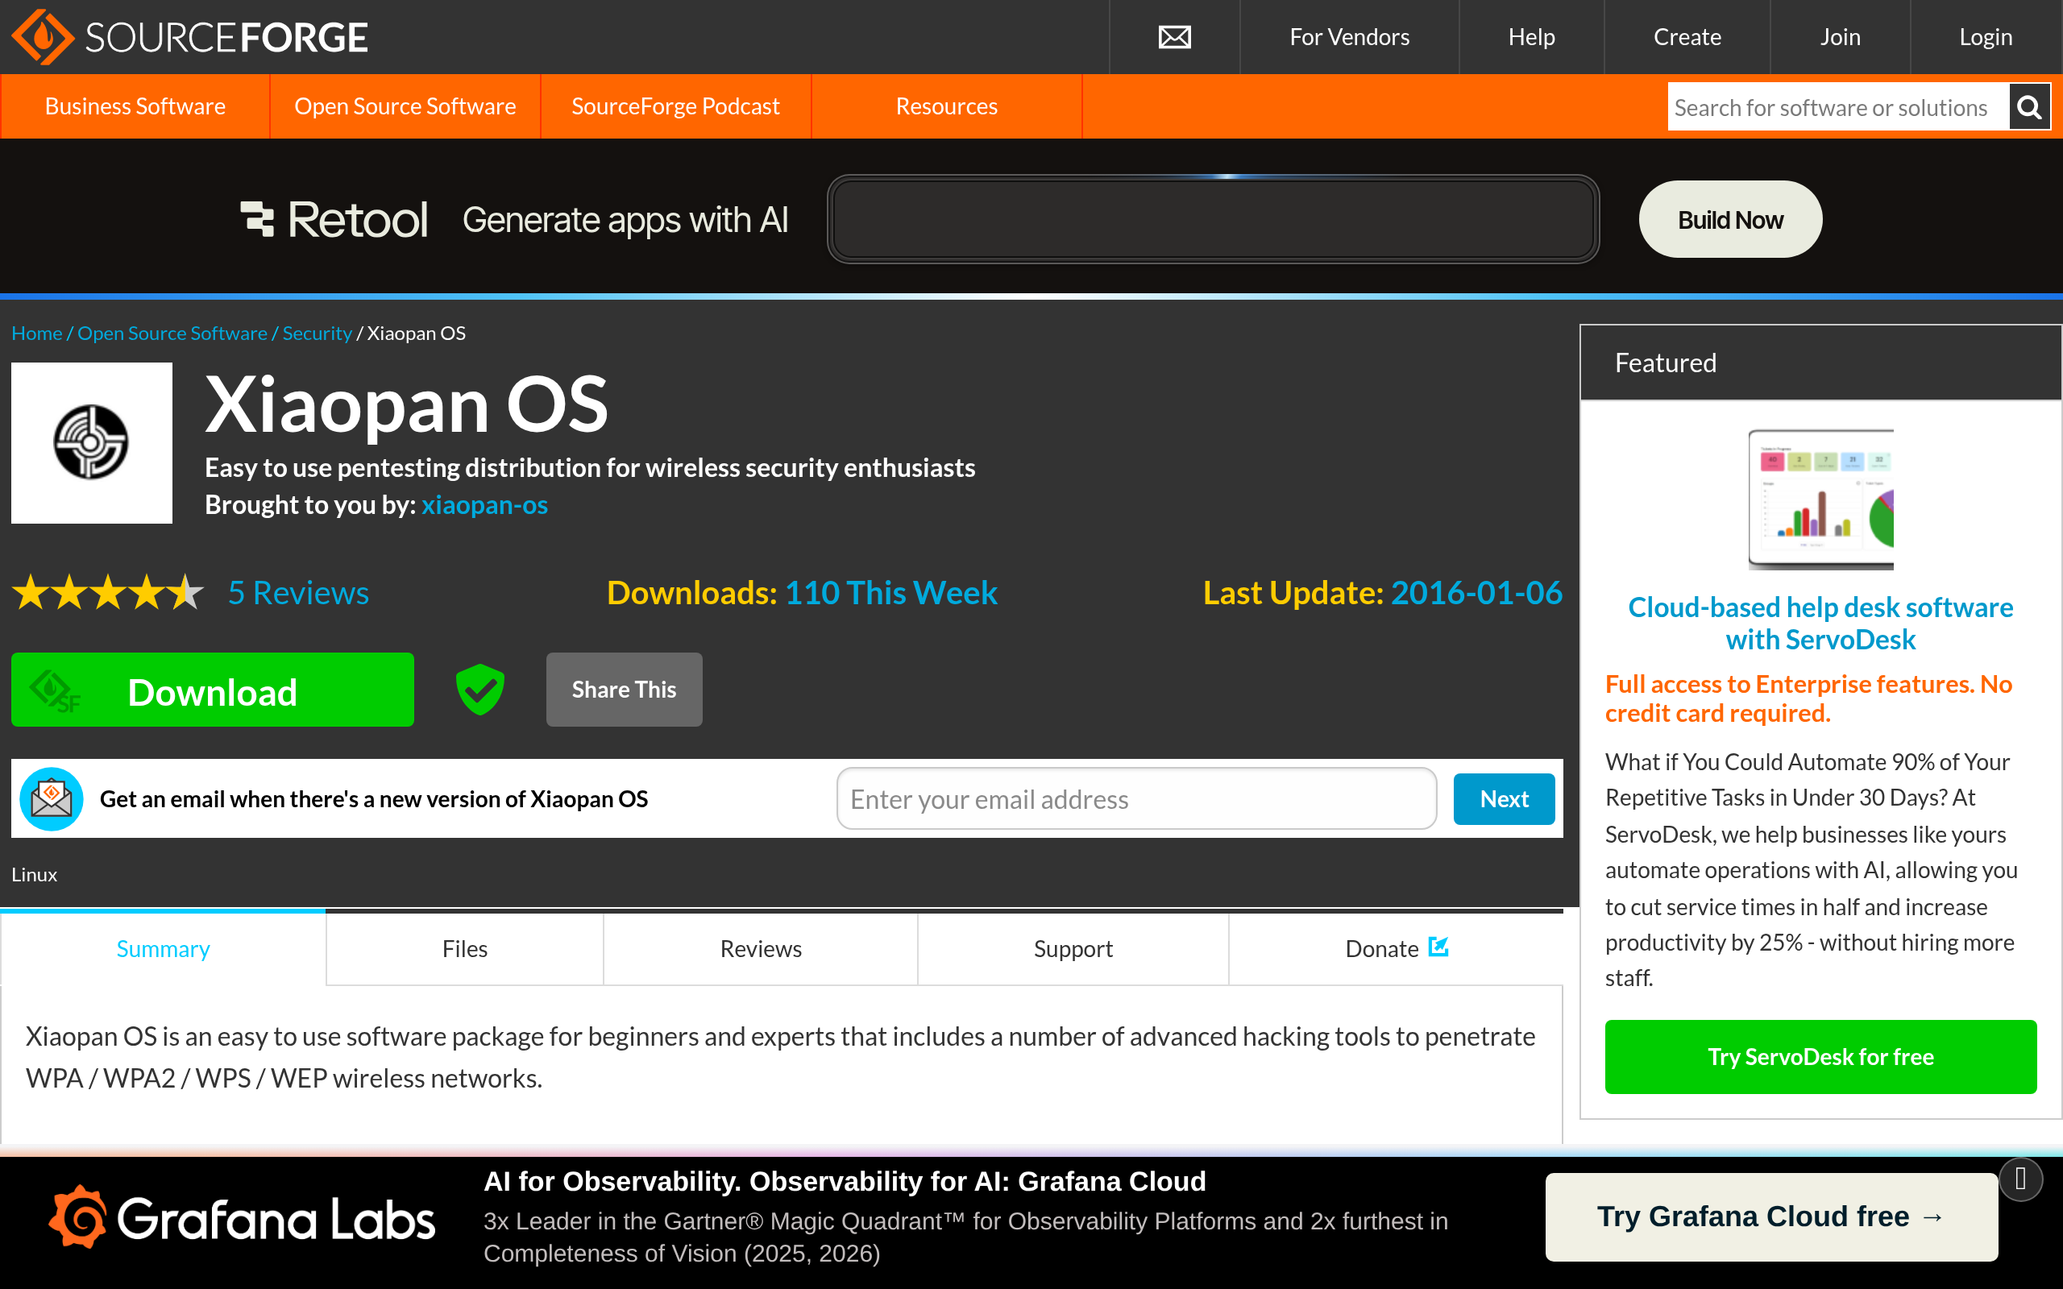Click the green security shield checkmark
The height and width of the screenshot is (1289, 2063).
480,689
